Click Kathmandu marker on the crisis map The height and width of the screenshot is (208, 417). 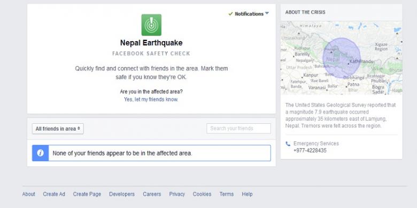[349, 63]
